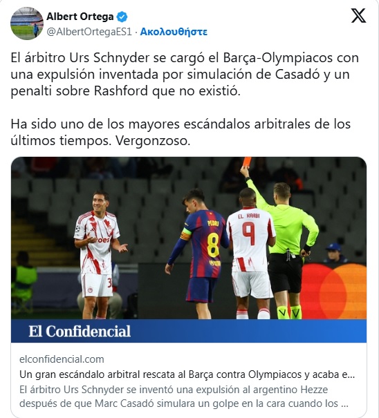
Task: Click the steward in the yellow vest
Action: (24, 281)
